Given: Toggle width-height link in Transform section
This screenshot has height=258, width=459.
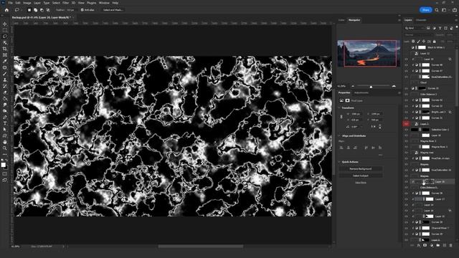Looking at the screenshot, I should click(x=341, y=116).
